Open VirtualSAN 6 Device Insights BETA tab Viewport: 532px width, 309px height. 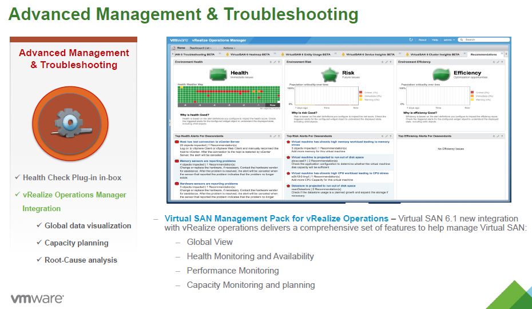(370, 54)
